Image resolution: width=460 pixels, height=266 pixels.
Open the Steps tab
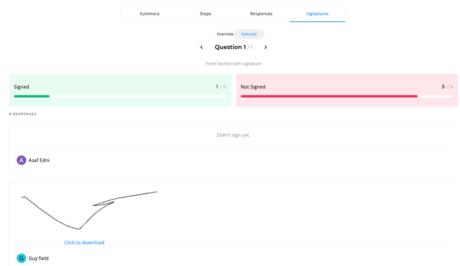click(x=205, y=14)
